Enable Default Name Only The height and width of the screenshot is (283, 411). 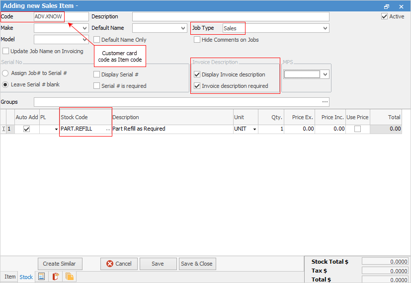pos(97,40)
